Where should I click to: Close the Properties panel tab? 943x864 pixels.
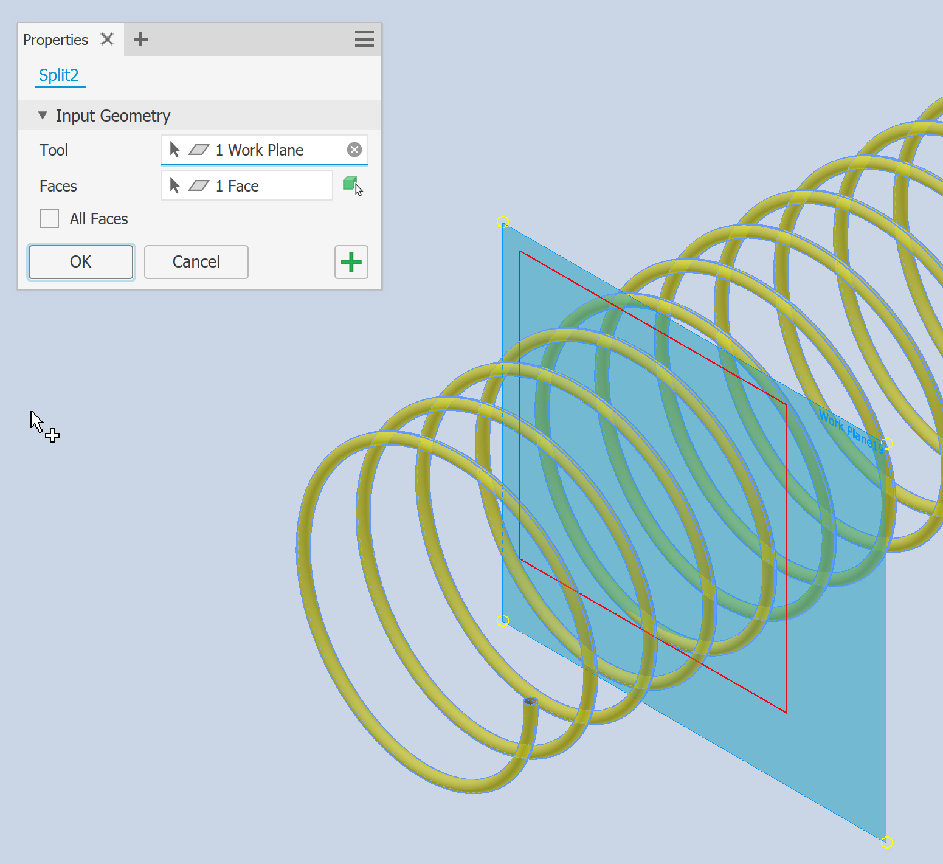(x=107, y=39)
